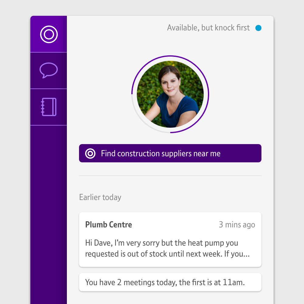Click the target icon inside the suppliers button
This screenshot has height=304, width=304.
point(90,154)
